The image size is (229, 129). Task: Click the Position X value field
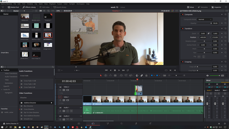tap(203, 37)
